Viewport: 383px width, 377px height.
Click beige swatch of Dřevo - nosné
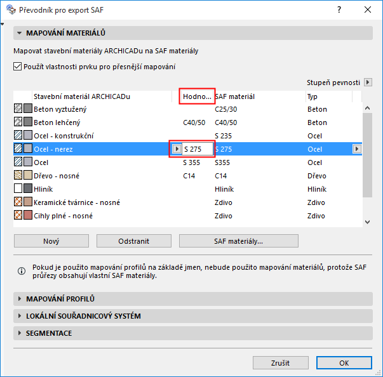28,175
